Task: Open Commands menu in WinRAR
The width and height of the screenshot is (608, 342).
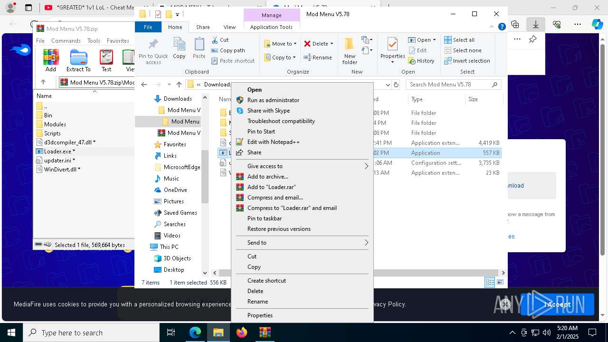Action: (x=66, y=41)
